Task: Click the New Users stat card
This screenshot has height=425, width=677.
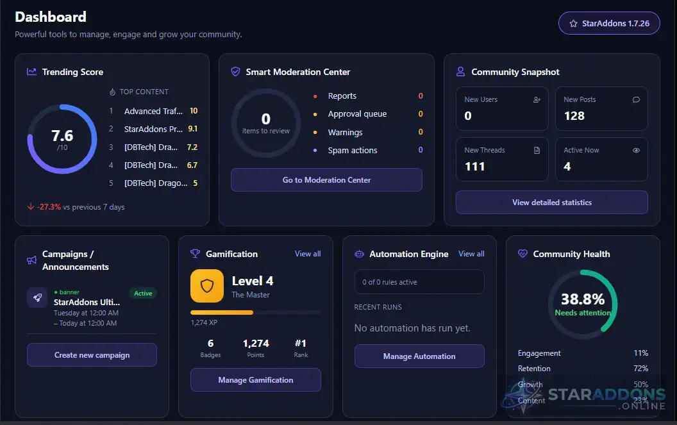Action: [502, 109]
